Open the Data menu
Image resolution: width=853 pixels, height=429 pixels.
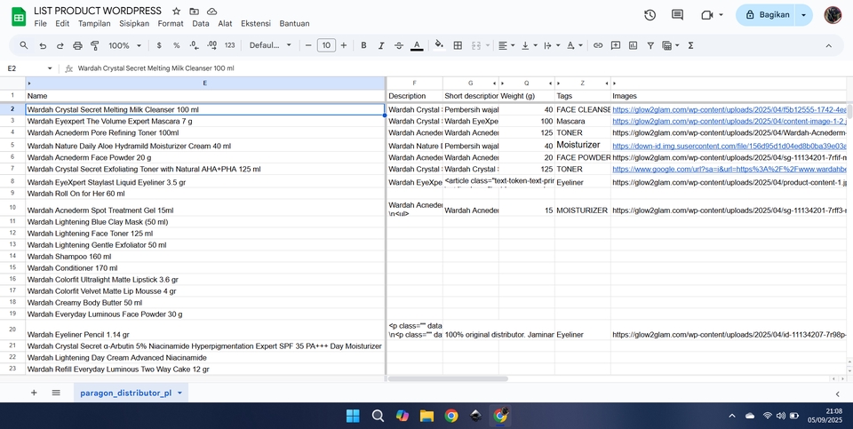point(201,23)
